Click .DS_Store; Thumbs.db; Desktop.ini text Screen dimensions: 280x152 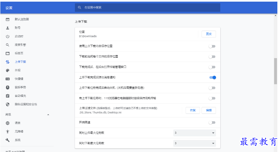100,113
